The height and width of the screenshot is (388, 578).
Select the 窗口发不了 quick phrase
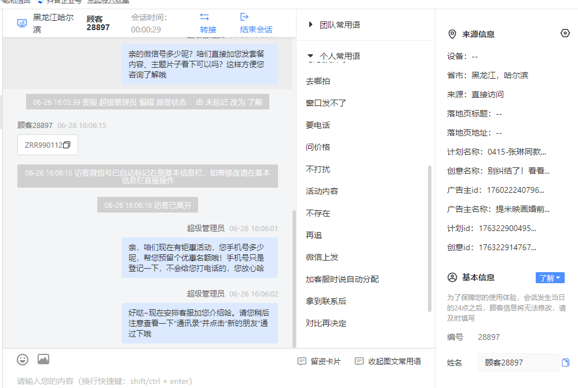[326, 103]
